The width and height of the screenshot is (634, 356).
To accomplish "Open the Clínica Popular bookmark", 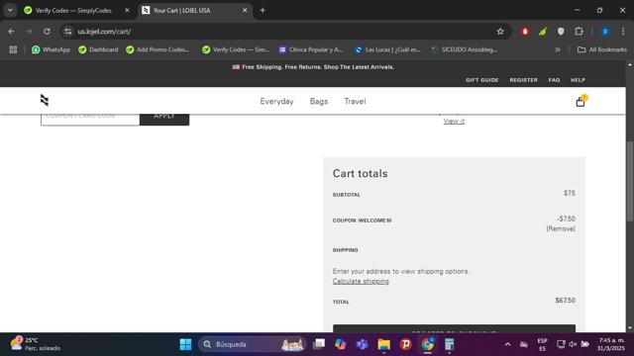I will click(310, 49).
